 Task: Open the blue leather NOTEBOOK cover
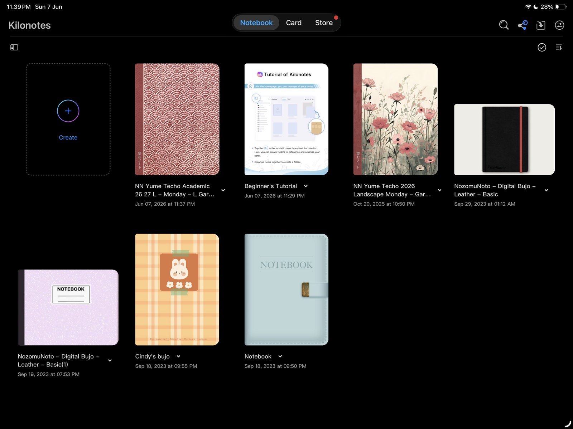286,289
